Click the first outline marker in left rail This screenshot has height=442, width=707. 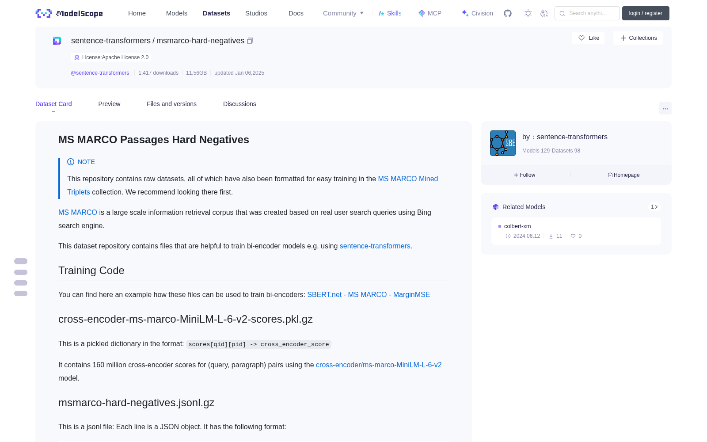(21, 261)
